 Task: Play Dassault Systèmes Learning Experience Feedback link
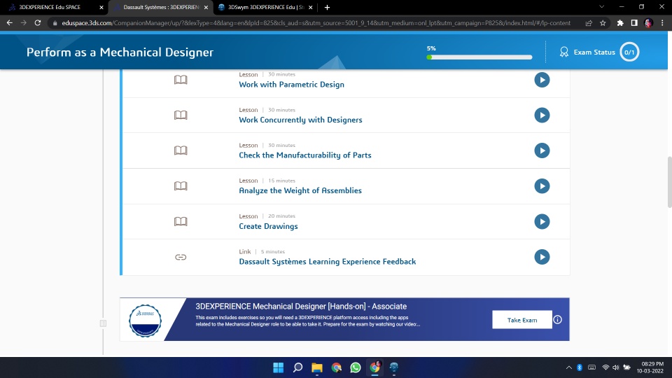542,257
